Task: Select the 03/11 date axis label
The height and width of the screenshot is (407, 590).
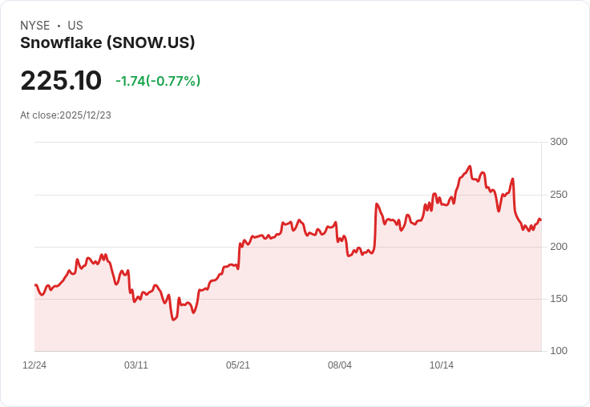Action: click(136, 365)
